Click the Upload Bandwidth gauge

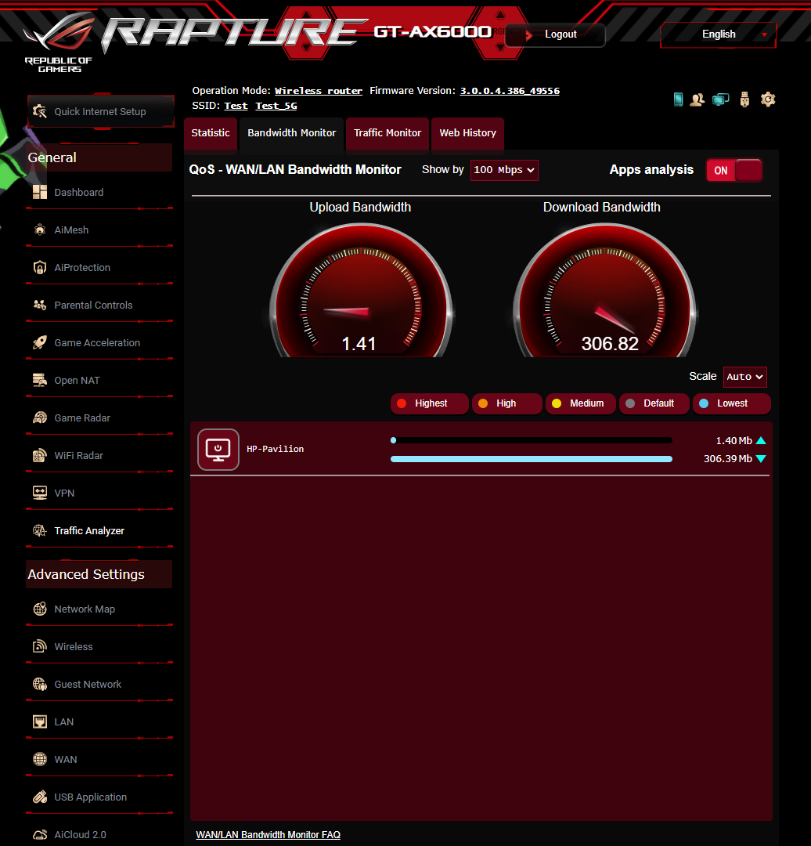[360, 291]
